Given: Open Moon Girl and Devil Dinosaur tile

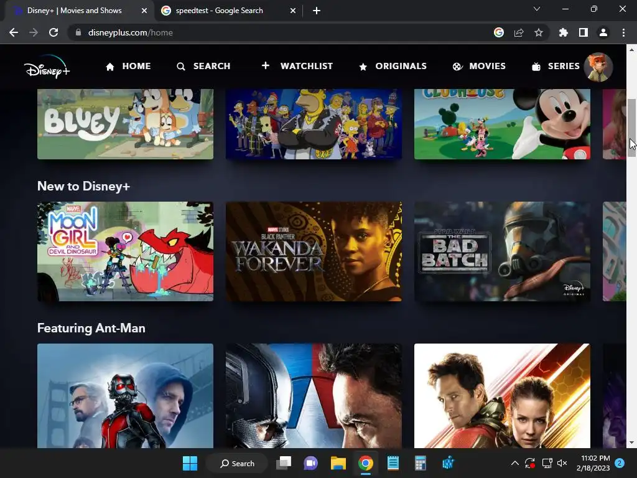Looking at the screenshot, I should (125, 251).
